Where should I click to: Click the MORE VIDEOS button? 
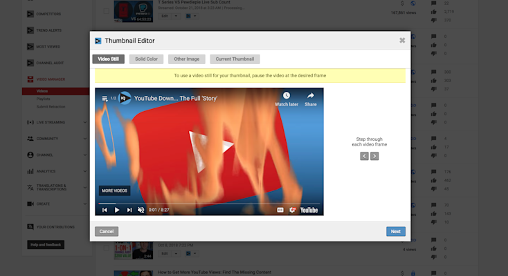[x=114, y=190]
